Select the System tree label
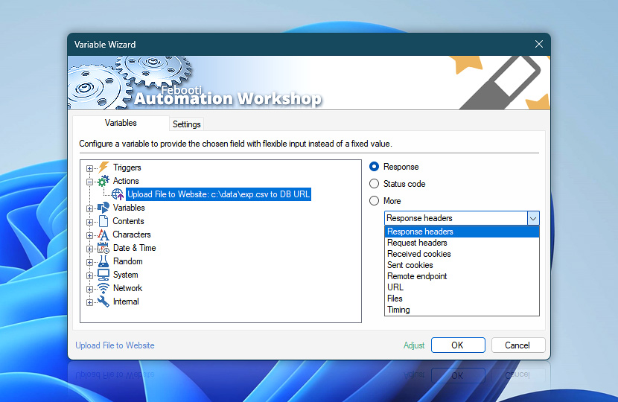The width and height of the screenshot is (618, 402). [125, 275]
